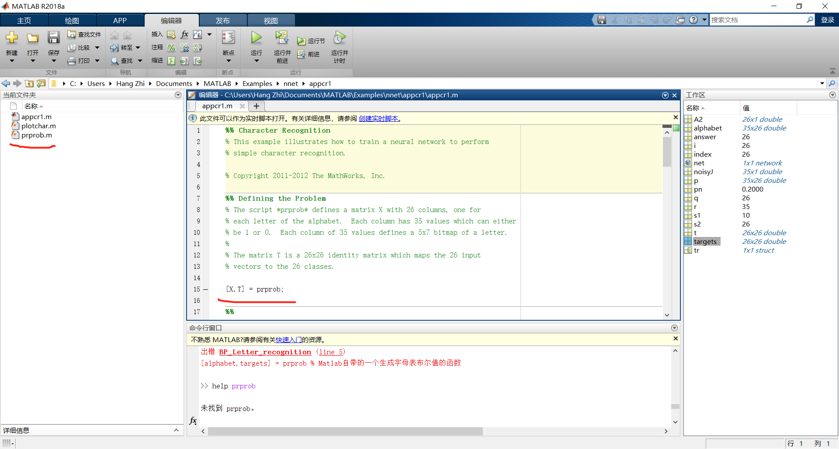Screen dimensions: 839x449
Task: Click the Find Files (查找文件) button
Action: [84, 34]
